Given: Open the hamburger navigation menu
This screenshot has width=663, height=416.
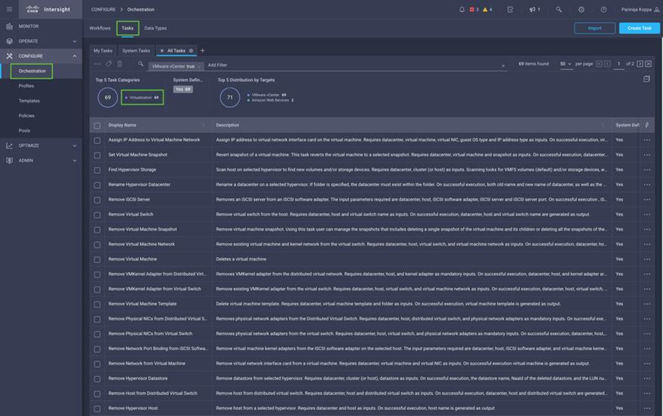Looking at the screenshot, I should 9,9.
